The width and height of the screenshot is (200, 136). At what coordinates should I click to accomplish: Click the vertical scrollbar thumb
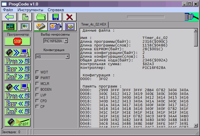pyautogui.click(x=196, y=39)
